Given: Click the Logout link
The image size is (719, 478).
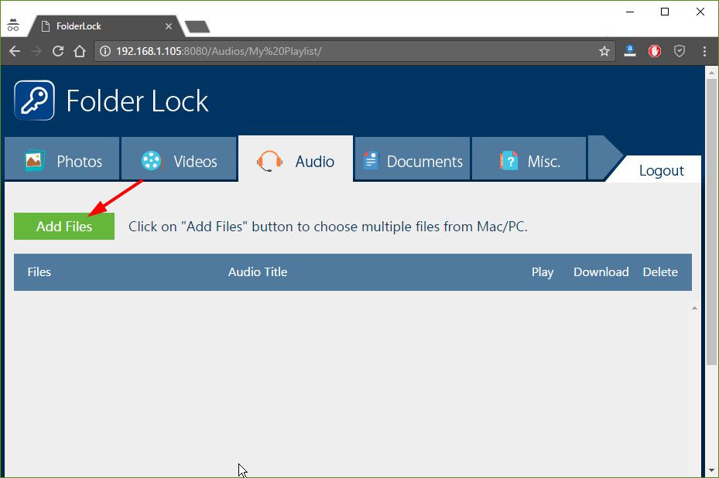Looking at the screenshot, I should pos(661,170).
